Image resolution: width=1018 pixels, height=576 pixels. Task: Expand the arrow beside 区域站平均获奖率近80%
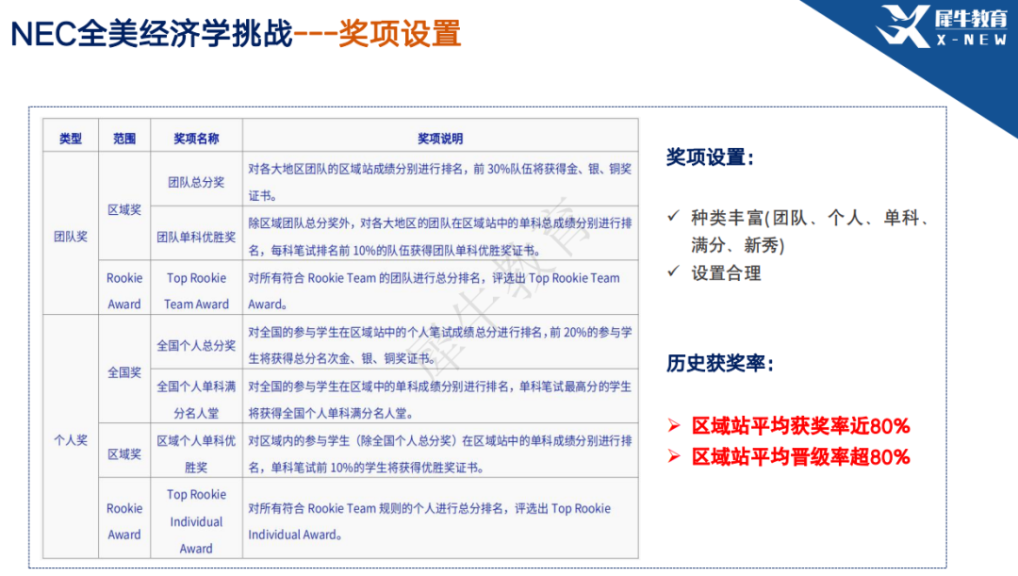675,424
